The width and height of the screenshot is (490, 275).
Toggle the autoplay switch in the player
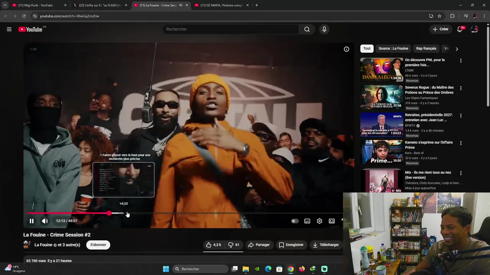[x=295, y=221]
